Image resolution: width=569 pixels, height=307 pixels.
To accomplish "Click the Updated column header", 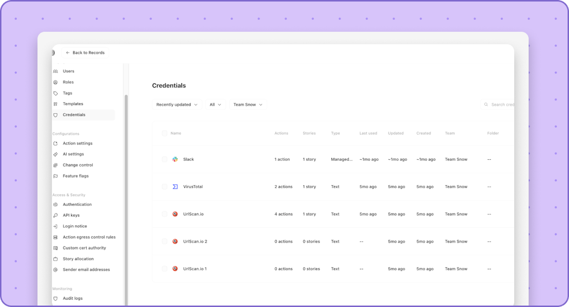I will coord(396,133).
